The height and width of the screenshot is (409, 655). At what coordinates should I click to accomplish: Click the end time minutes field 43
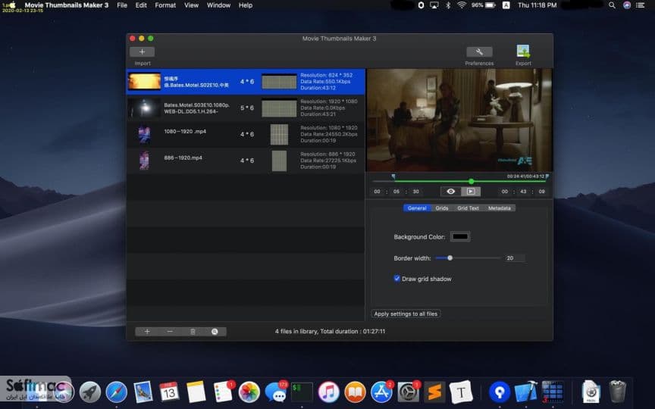tap(523, 192)
